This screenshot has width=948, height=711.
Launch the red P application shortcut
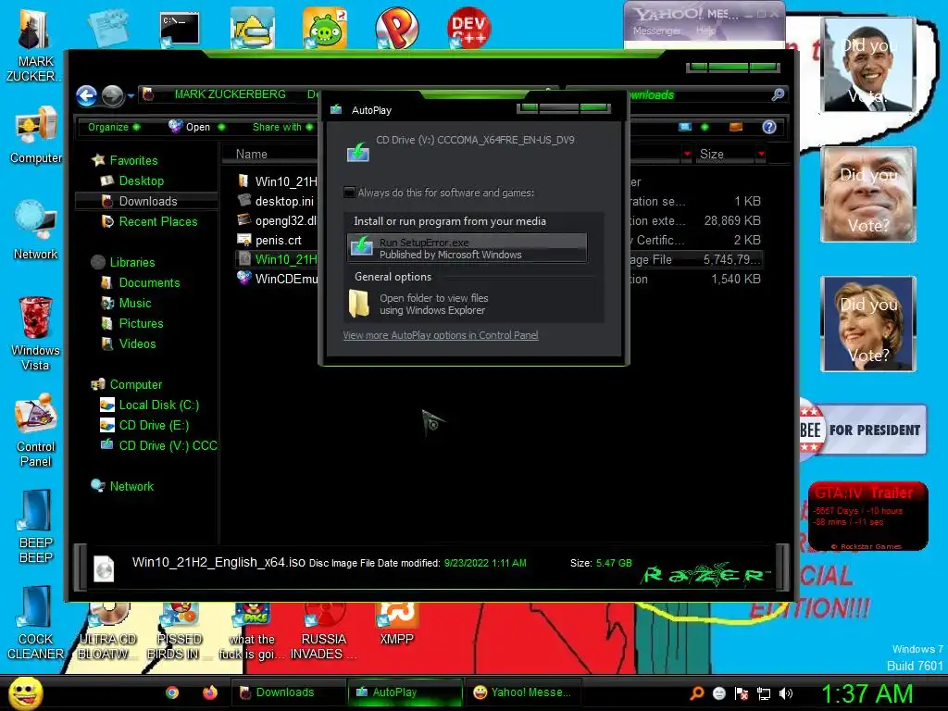click(396, 29)
